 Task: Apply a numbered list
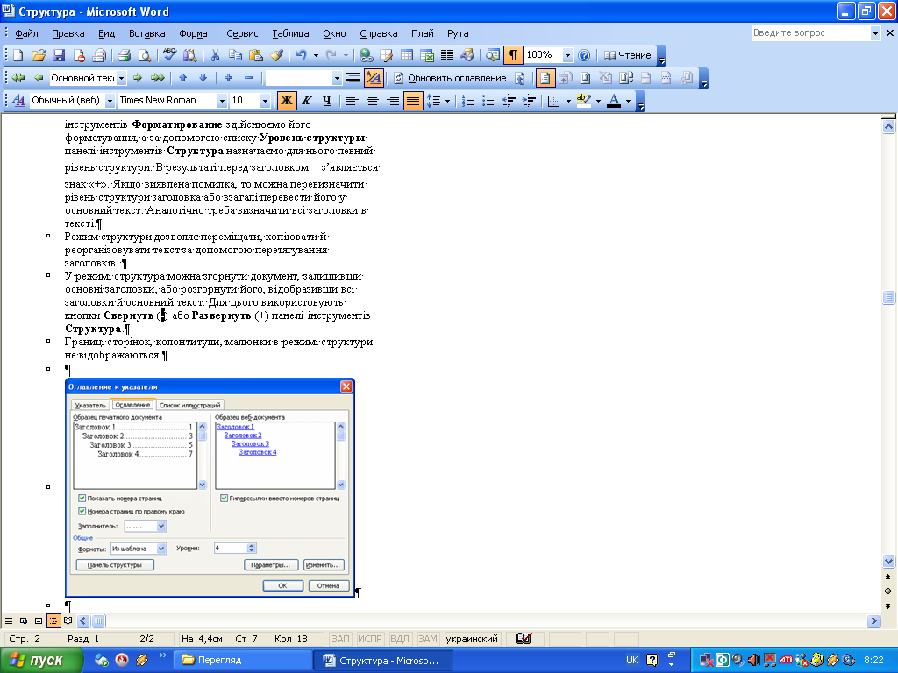click(468, 101)
